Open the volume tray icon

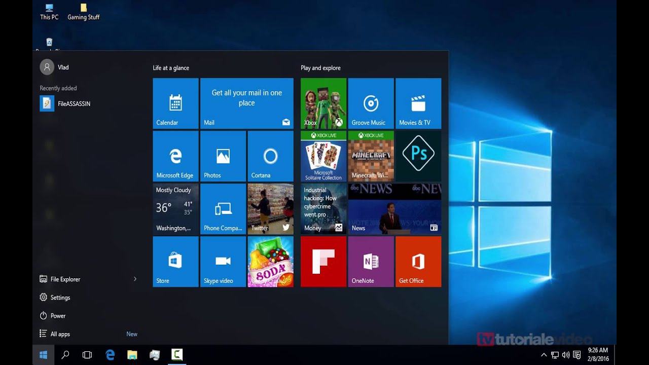pos(566,355)
